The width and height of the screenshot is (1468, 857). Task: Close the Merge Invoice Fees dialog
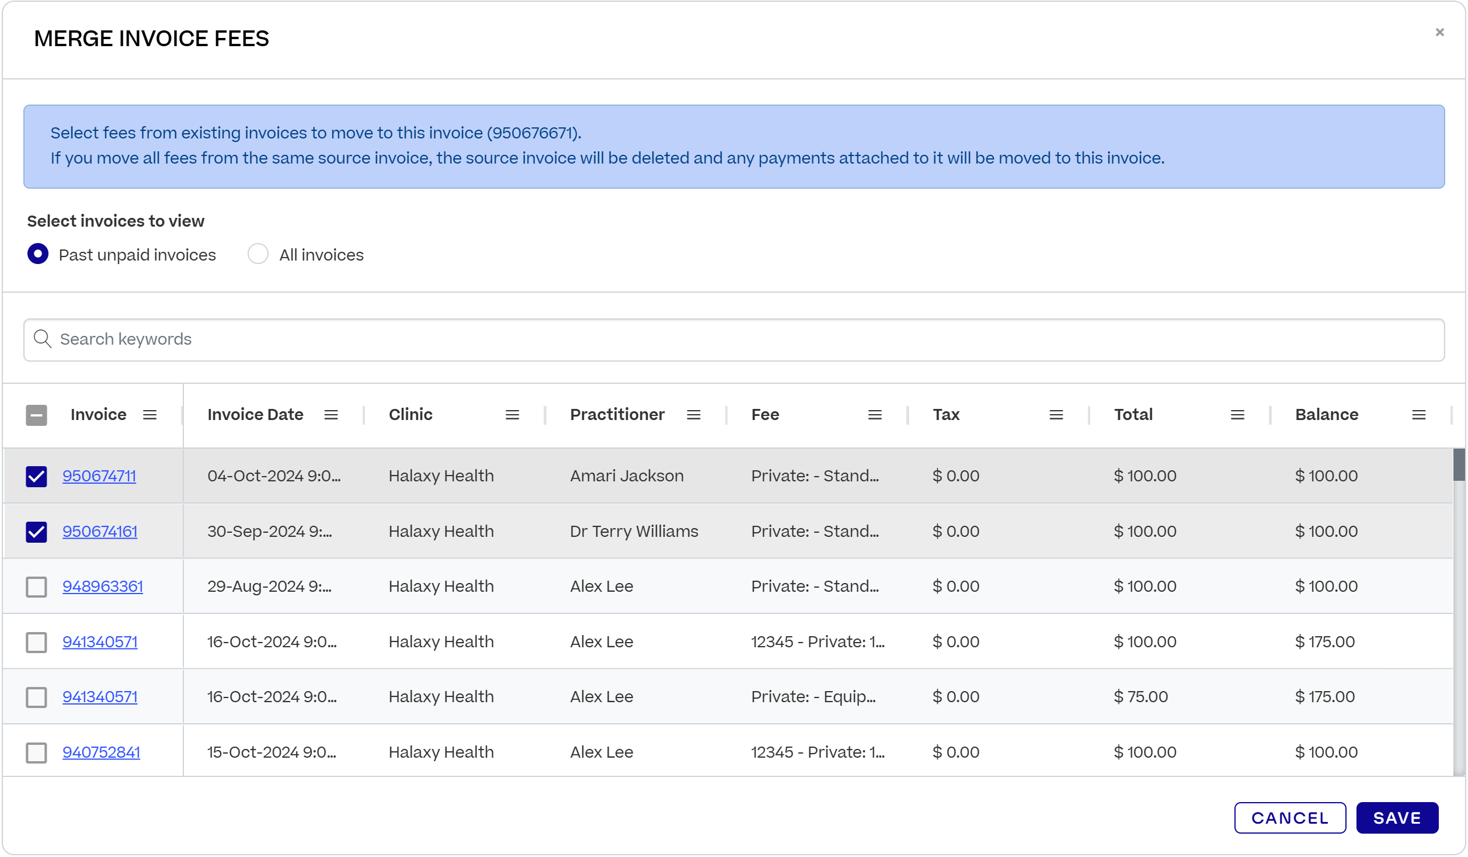(1439, 32)
